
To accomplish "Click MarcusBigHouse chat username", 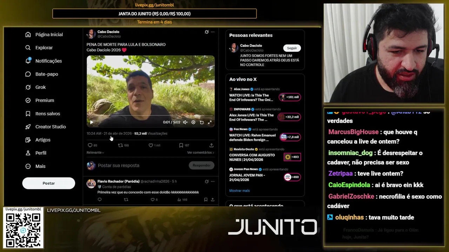I will click(x=353, y=132).
